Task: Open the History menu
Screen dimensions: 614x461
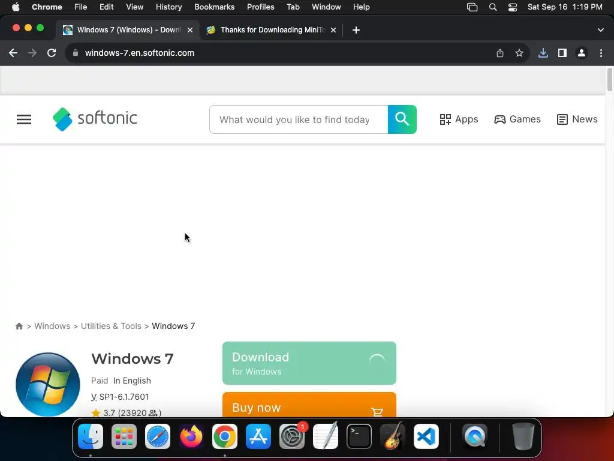Action: [168, 7]
